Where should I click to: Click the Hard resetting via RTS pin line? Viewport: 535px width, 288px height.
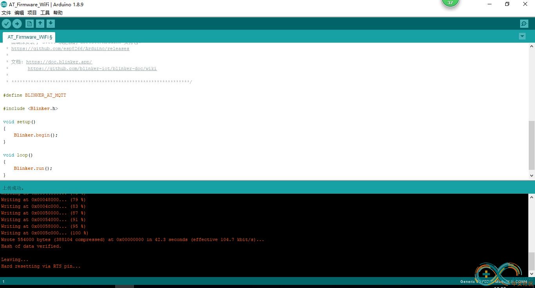click(x=41, y=266)
